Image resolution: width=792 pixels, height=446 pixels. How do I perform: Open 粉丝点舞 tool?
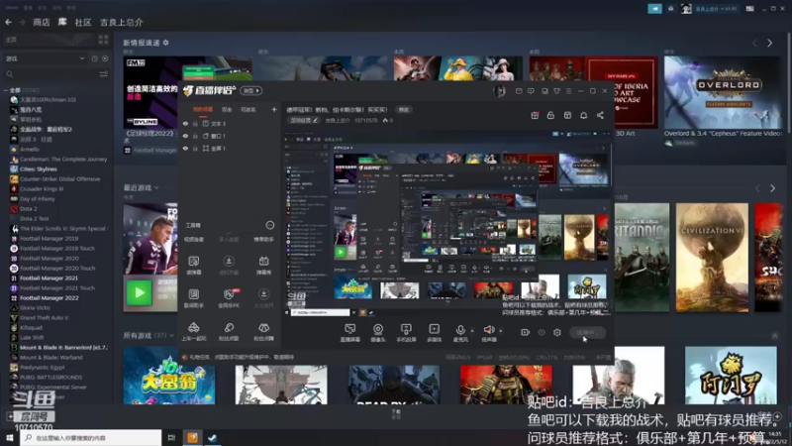(263, 332)
